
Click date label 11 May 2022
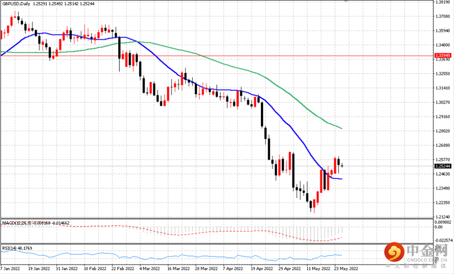pyautogui.click(x=318, y=269)
